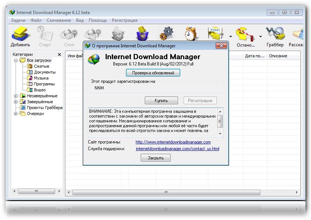
Task: Close the Категории panel with X
Action: pos(59,54)
